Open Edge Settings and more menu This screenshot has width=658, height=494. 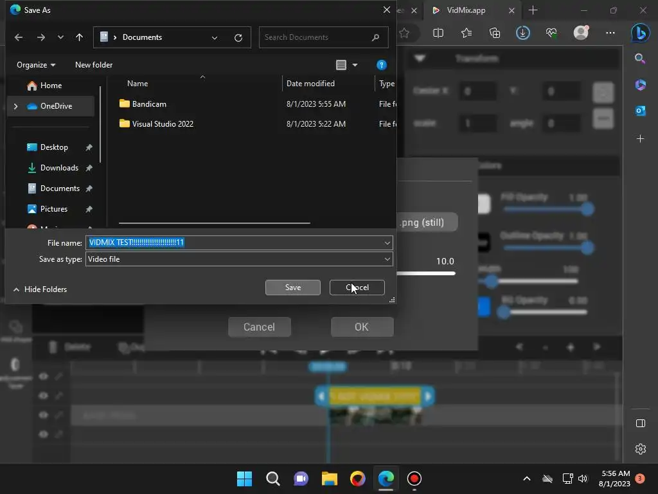click(x=610, y=33)
